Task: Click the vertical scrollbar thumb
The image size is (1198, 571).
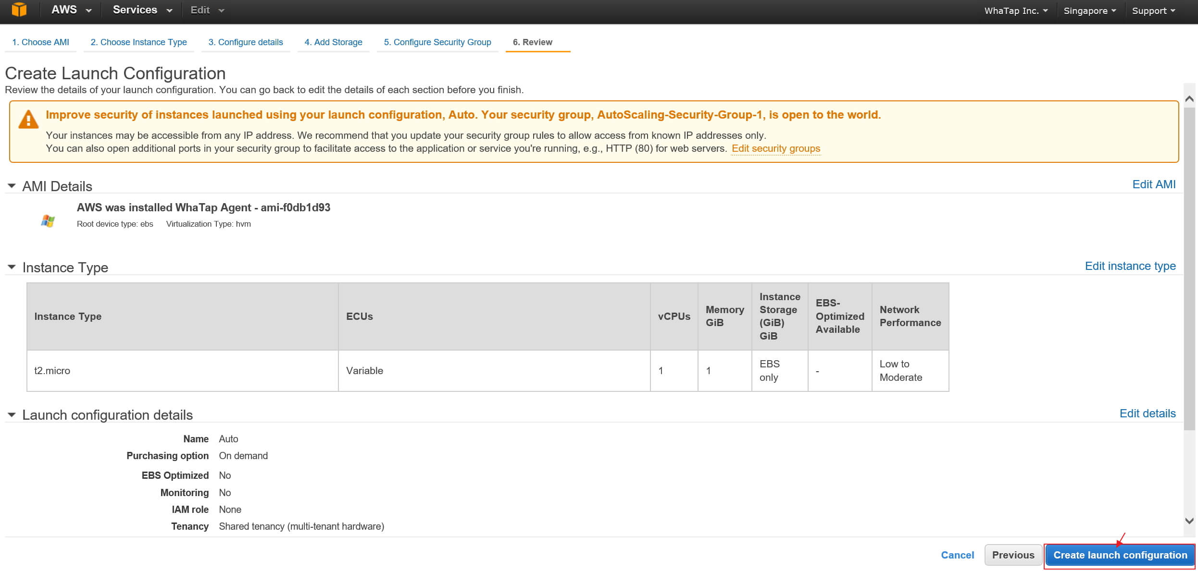Action: point(1189,269)
